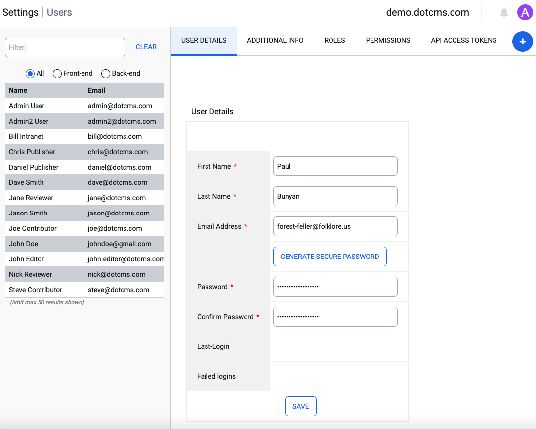Select the Back-end radio button
536x429 pixels.
pos(106,74)
